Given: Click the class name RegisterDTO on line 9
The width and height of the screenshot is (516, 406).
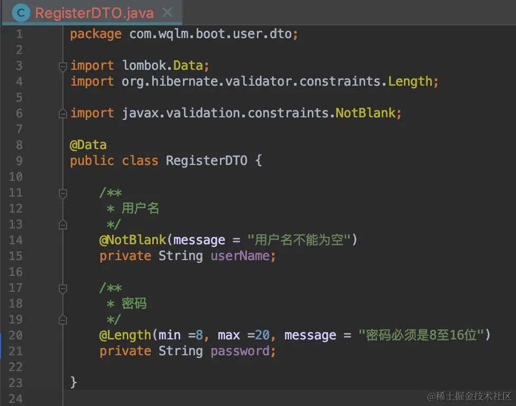Looking at the screenshot, I should click(x=206, y=161).
